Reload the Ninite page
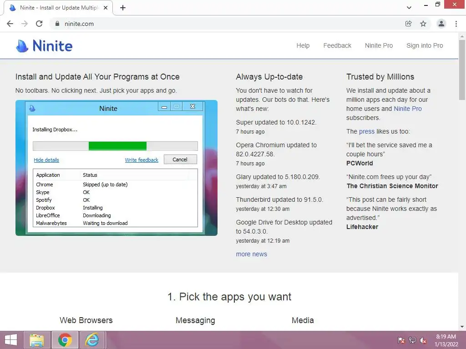 [x=39, y=24]
